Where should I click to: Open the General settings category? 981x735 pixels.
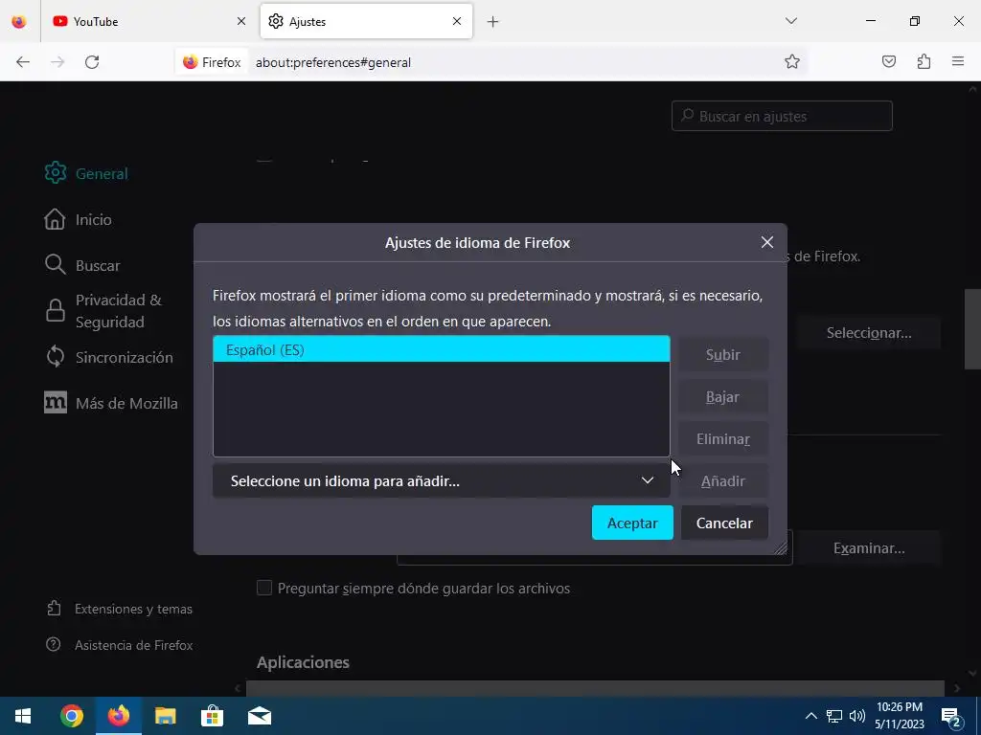(86, 173)
